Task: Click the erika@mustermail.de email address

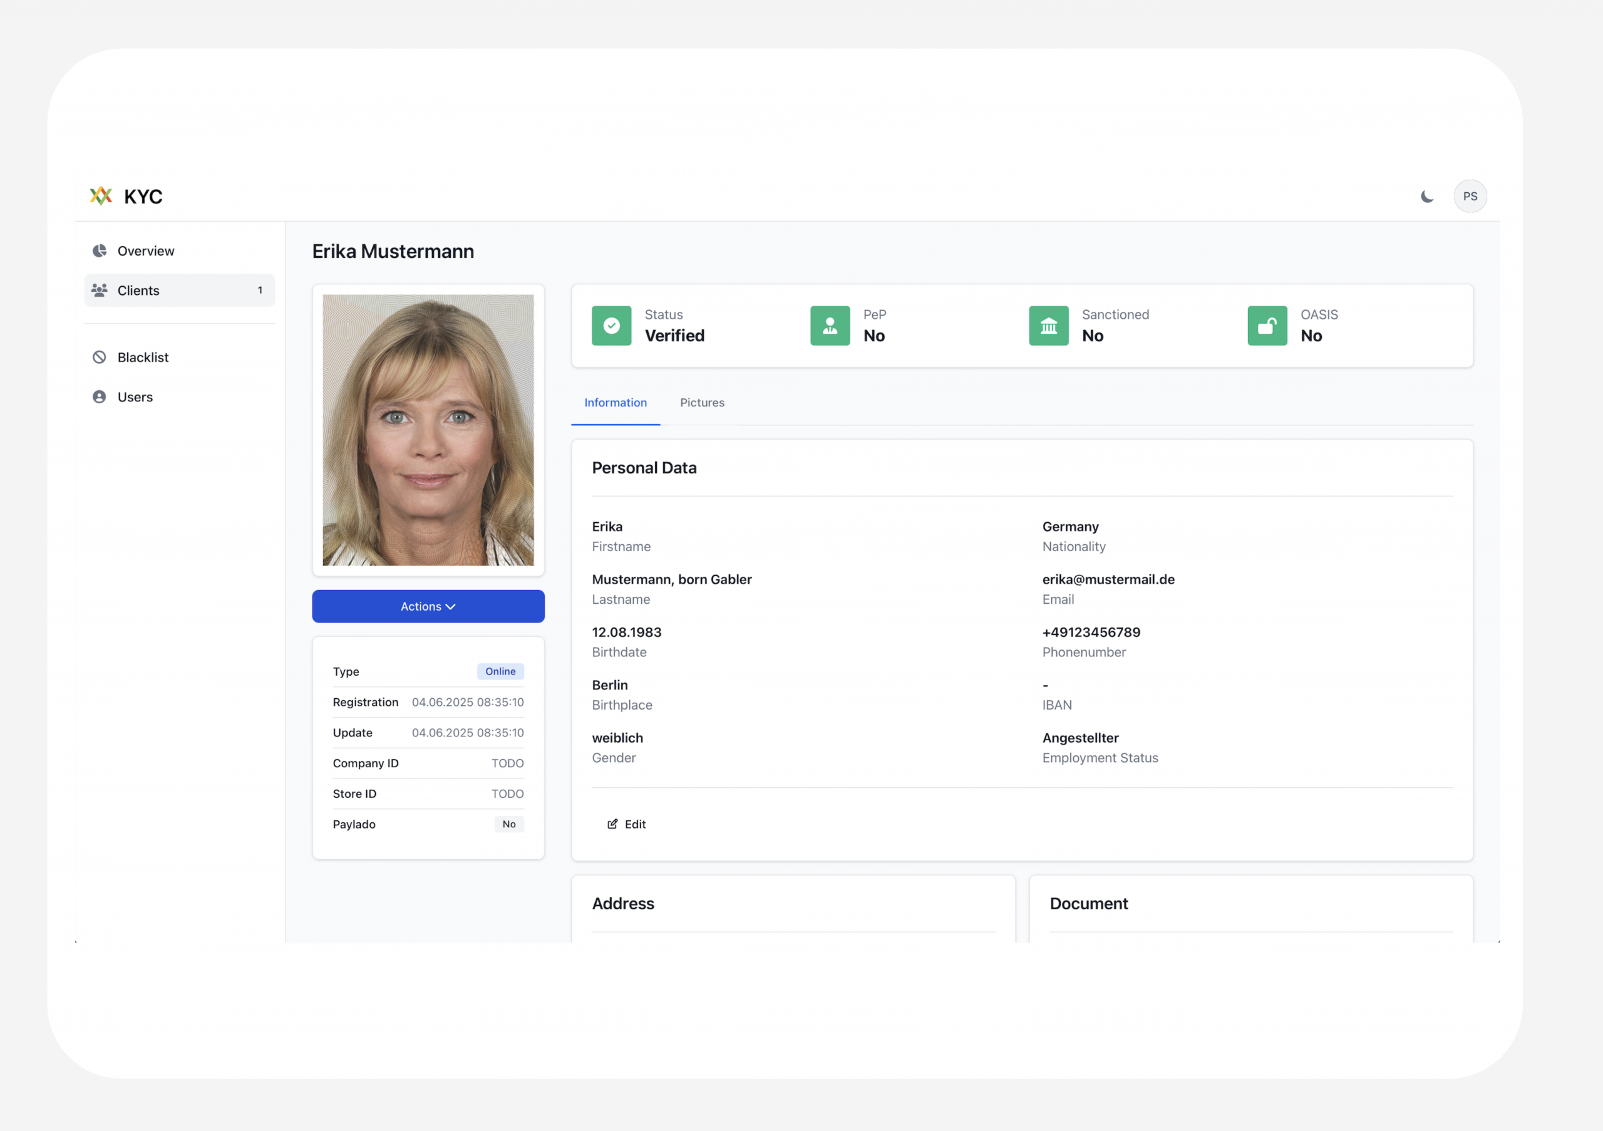Action: click(x=1108, y=579)
